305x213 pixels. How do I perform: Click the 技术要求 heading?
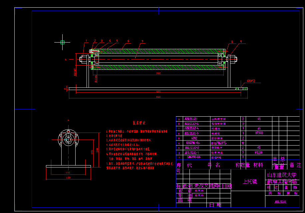[x=139, y=123]
